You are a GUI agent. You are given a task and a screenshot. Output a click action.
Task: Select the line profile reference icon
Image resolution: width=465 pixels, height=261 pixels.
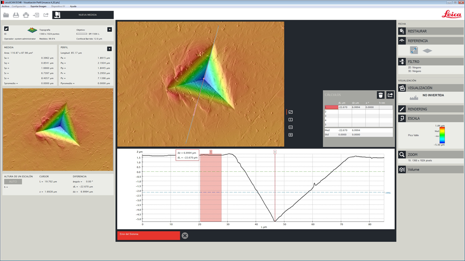414,50
